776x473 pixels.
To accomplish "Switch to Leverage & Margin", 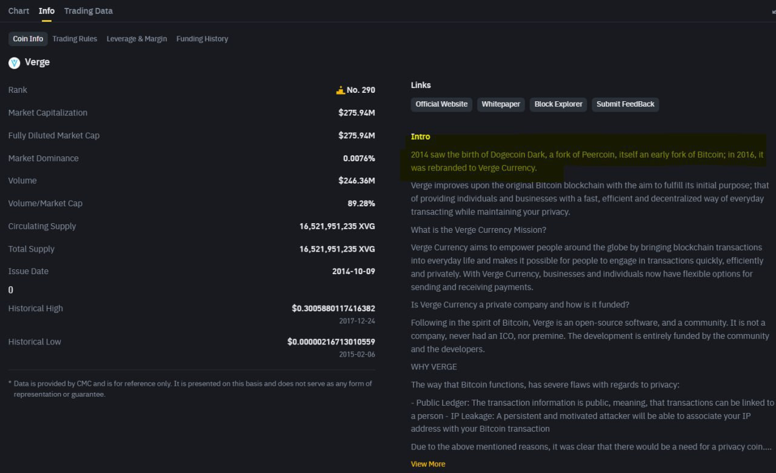I will tap(136, 39).
